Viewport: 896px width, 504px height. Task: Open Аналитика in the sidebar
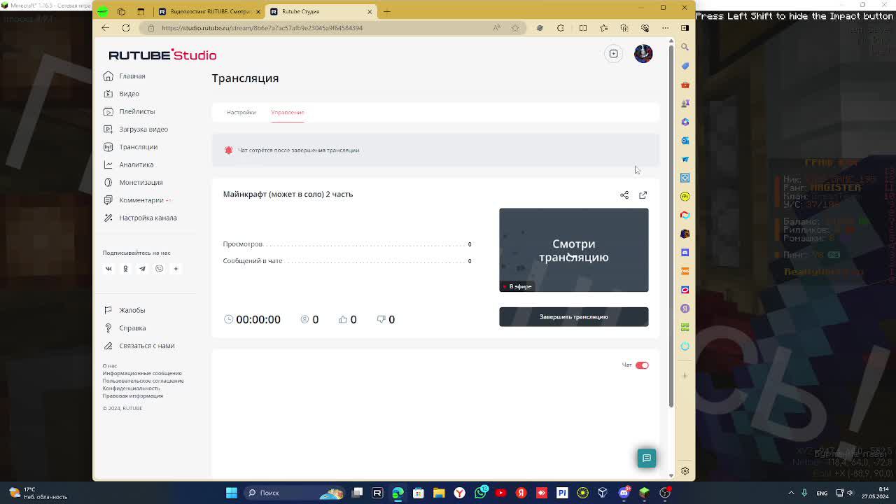pyautogui.click(x=129, y=164)
